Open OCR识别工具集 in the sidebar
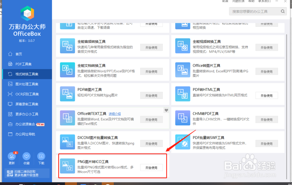Image resolution: width=292 pixels, height=185 pixels. click(27, 94)
